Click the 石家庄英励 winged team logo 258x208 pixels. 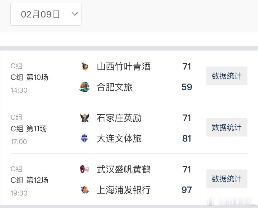84,118
